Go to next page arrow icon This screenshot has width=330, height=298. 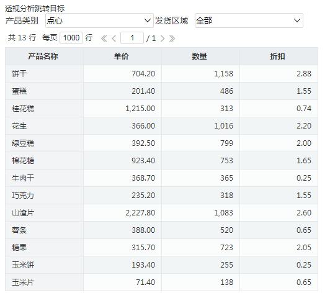click(163, 38)
